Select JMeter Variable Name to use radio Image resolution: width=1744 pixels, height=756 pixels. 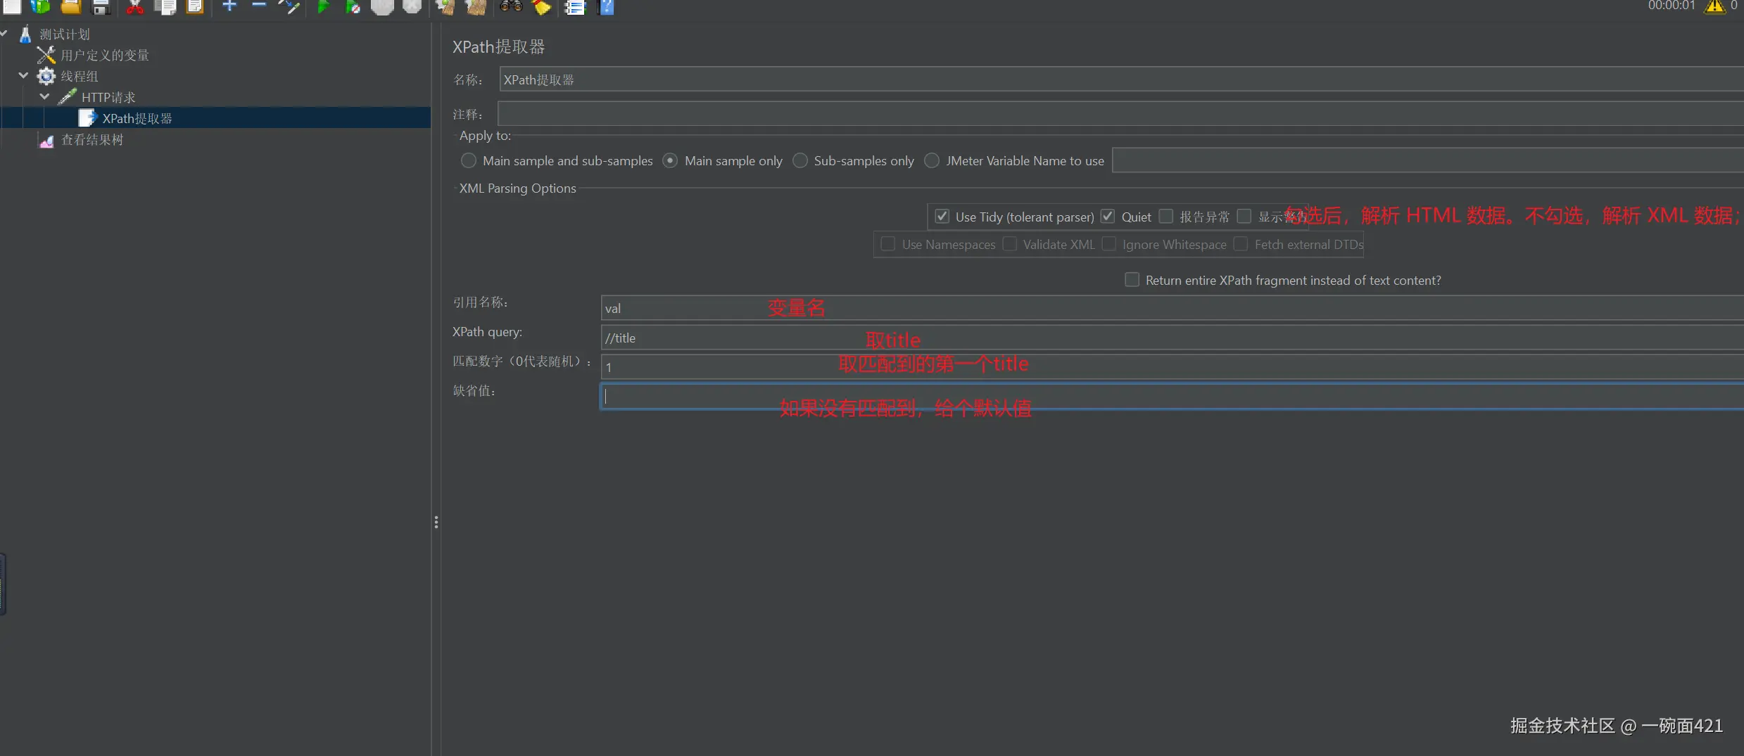click(931, 161)
